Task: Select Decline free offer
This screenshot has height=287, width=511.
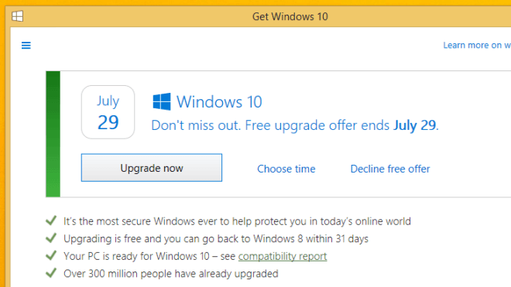Action: tap(390, 169)
